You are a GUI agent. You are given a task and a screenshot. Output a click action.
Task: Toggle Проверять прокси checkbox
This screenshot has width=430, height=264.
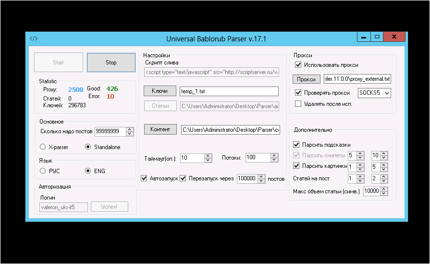[x=298, y=93]
